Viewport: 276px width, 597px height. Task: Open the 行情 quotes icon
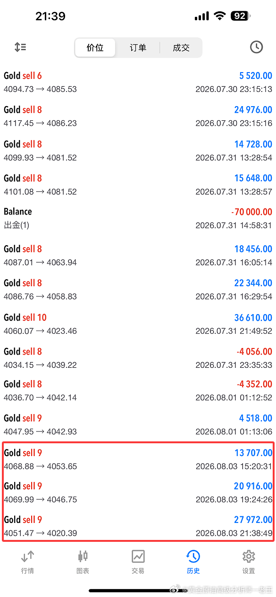tap(27, 562)
